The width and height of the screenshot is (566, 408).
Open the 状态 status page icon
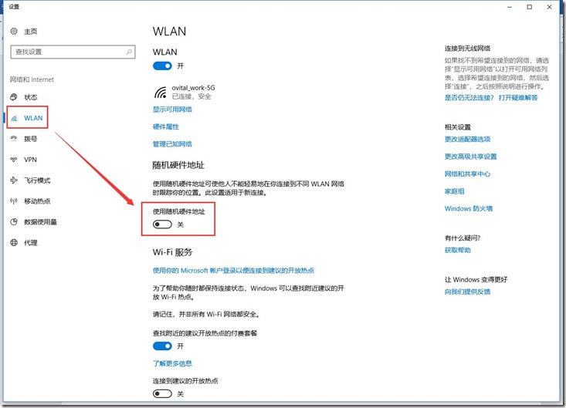tap(14, 97)
